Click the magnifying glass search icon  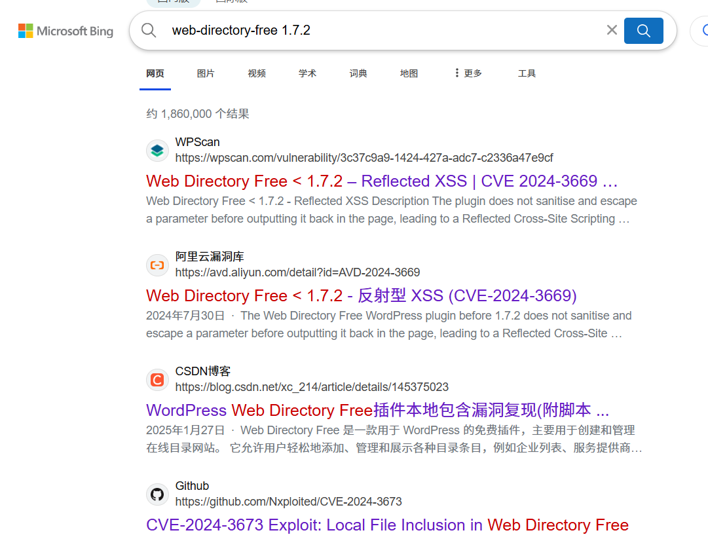[643, 30]
